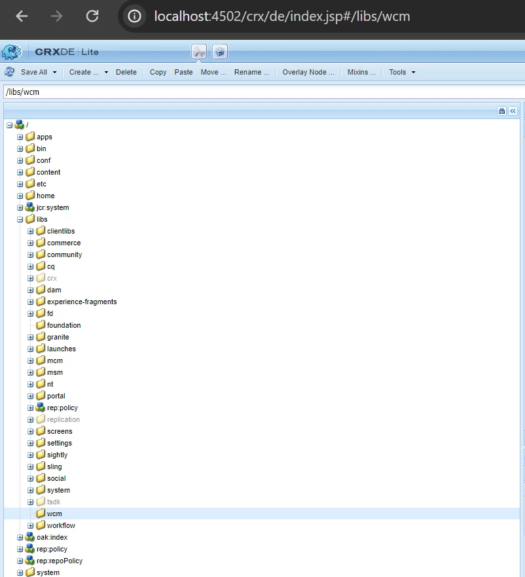This screenshot has height=577, width=525.
Task: Click Tools in toolbar
Action: pyautogui.click(x=397, y=72)
